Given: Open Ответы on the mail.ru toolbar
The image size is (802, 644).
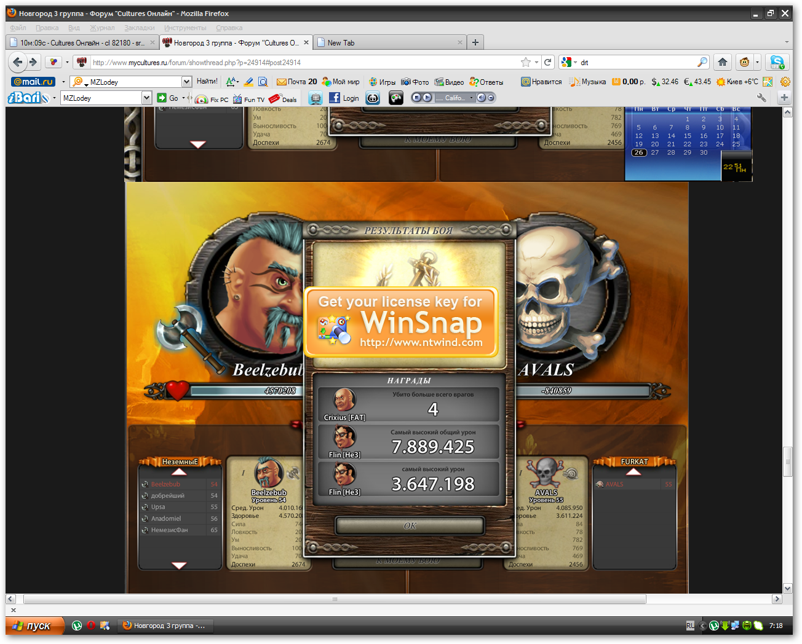Looking at the screenshot, I should [486, 82].
